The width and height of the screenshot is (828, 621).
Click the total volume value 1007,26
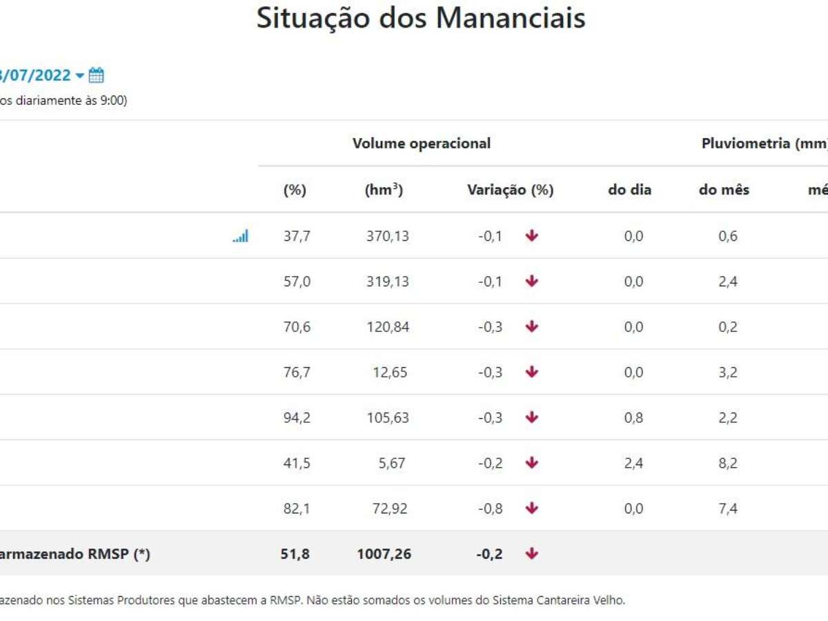[x=384, y=553]
